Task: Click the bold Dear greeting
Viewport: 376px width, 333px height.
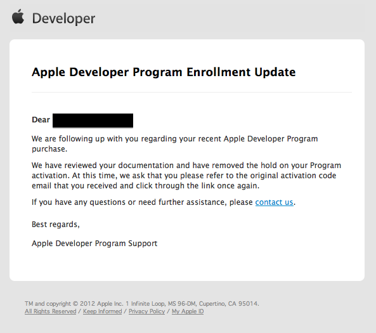Action: 41,119
